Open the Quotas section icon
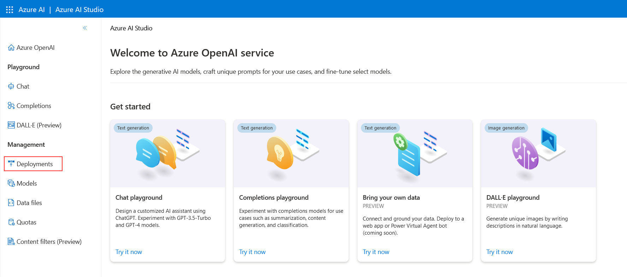 (x=11, y=222)
